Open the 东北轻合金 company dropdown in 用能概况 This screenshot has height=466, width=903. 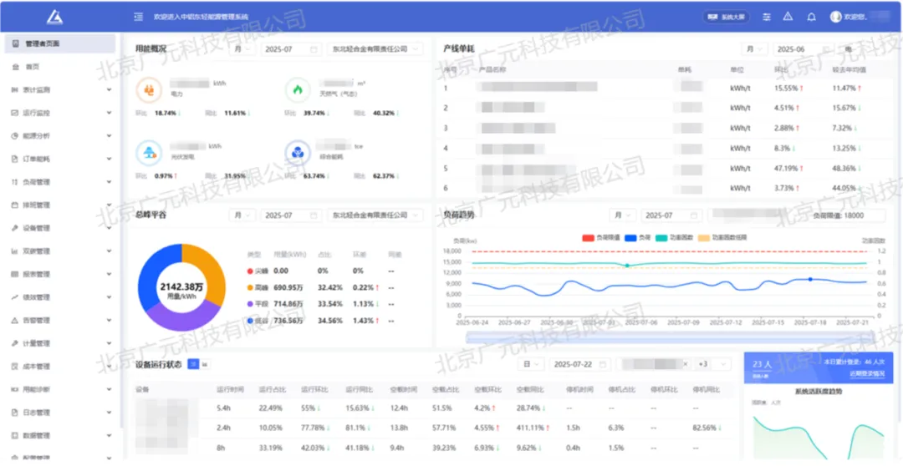tap(375, 49)
